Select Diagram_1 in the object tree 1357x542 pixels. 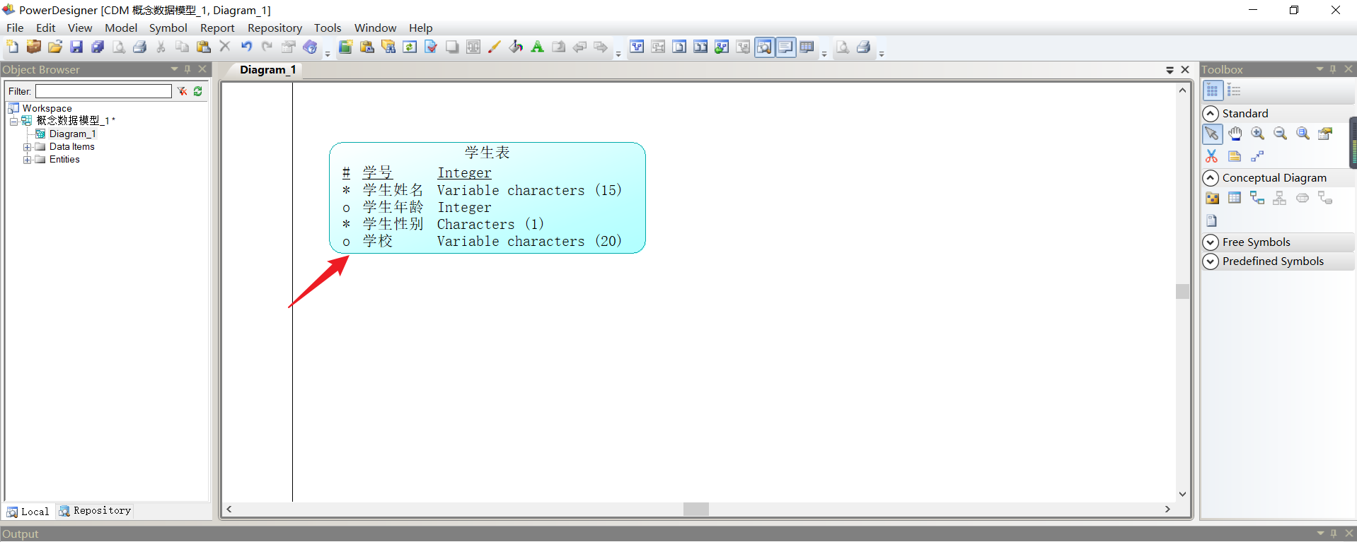pyautogui.click(x=72, y=134)
